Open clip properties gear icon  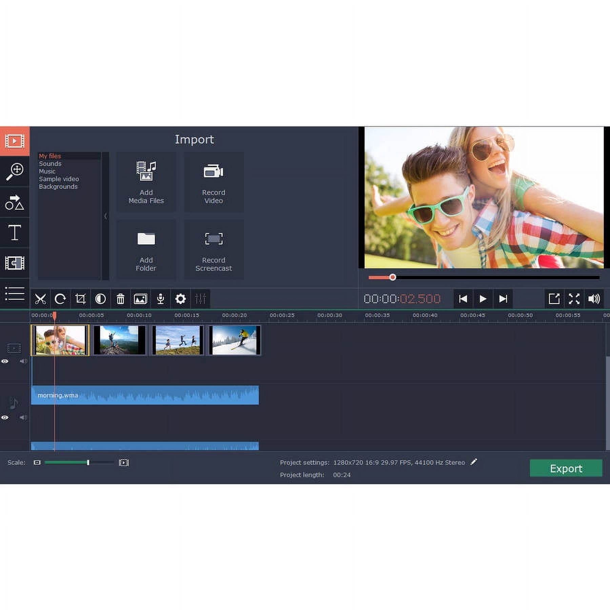[180, 299]
